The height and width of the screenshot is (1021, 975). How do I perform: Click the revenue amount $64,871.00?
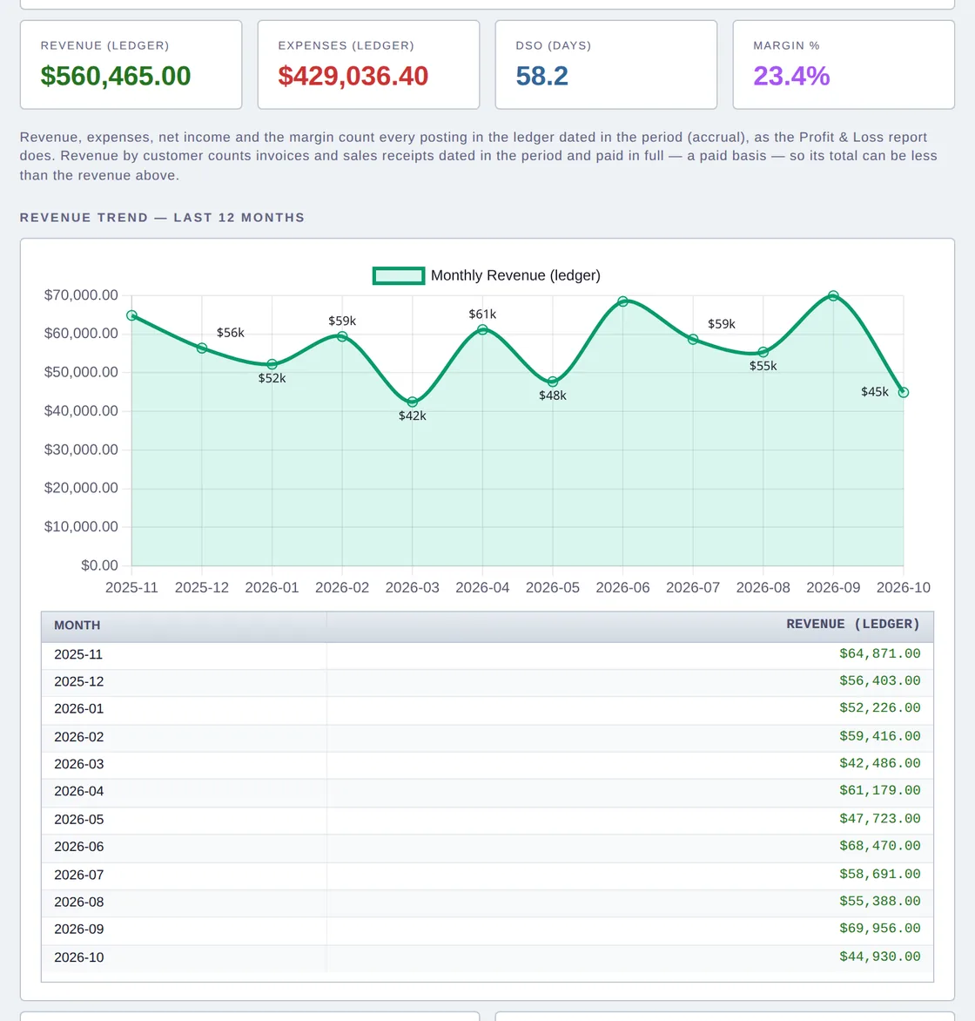click(880, 653)
